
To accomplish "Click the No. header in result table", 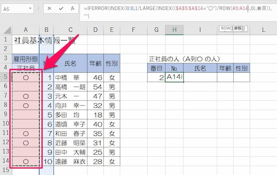I will tap(174, 68).
